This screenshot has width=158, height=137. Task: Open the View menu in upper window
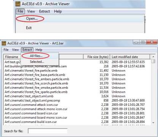[x=31, y=11]
